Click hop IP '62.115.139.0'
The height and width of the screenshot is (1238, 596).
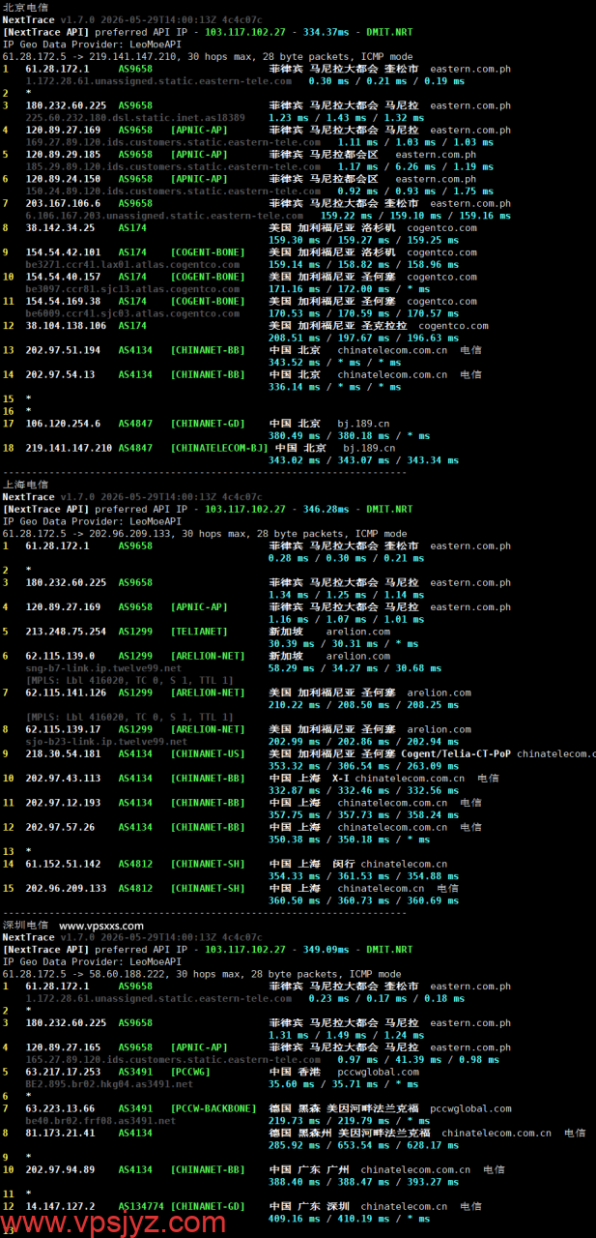[x=60, y=656]
